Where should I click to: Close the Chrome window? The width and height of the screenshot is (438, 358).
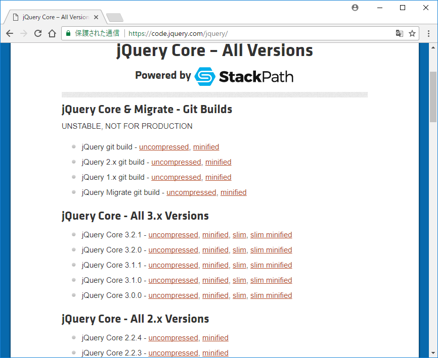point(426,8)
